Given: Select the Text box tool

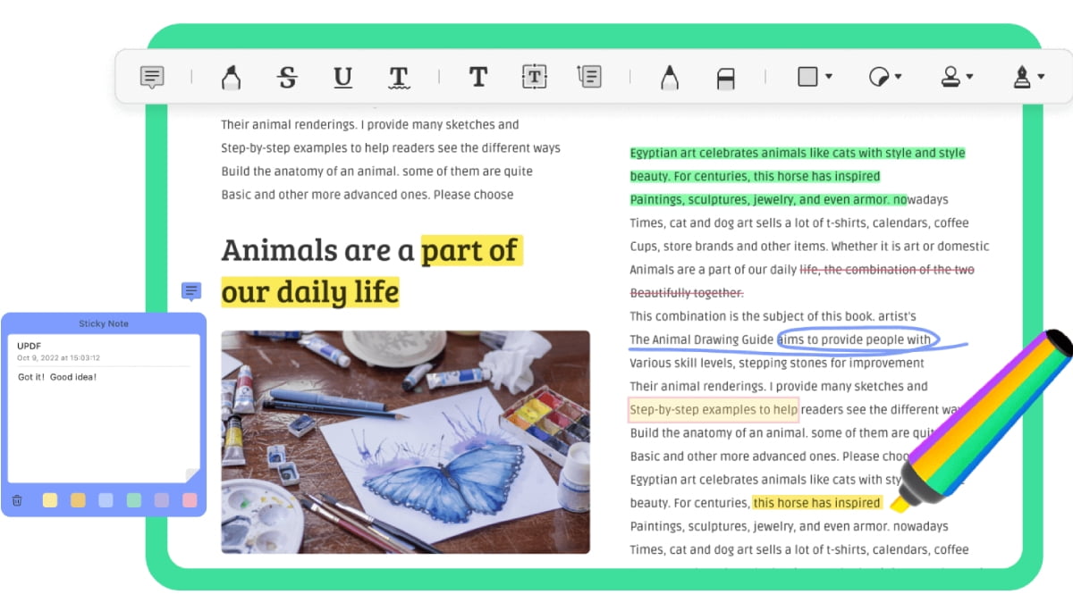Looking at the screenshot, I should pyautogui.click(x=534, y=78).
